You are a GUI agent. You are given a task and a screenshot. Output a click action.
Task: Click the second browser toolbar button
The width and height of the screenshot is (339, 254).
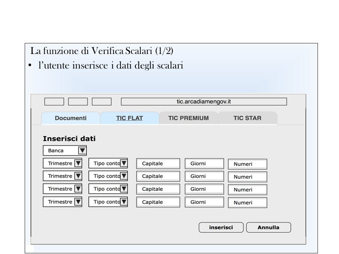pos(78,102)
